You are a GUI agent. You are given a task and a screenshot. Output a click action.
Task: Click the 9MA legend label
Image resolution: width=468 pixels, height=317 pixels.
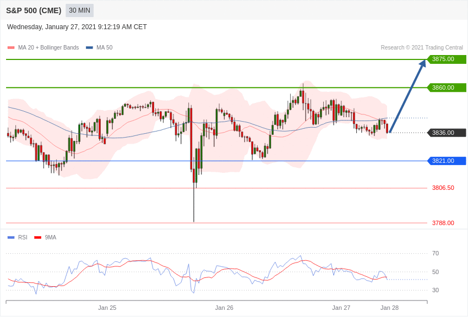click(x=51, y=237)
